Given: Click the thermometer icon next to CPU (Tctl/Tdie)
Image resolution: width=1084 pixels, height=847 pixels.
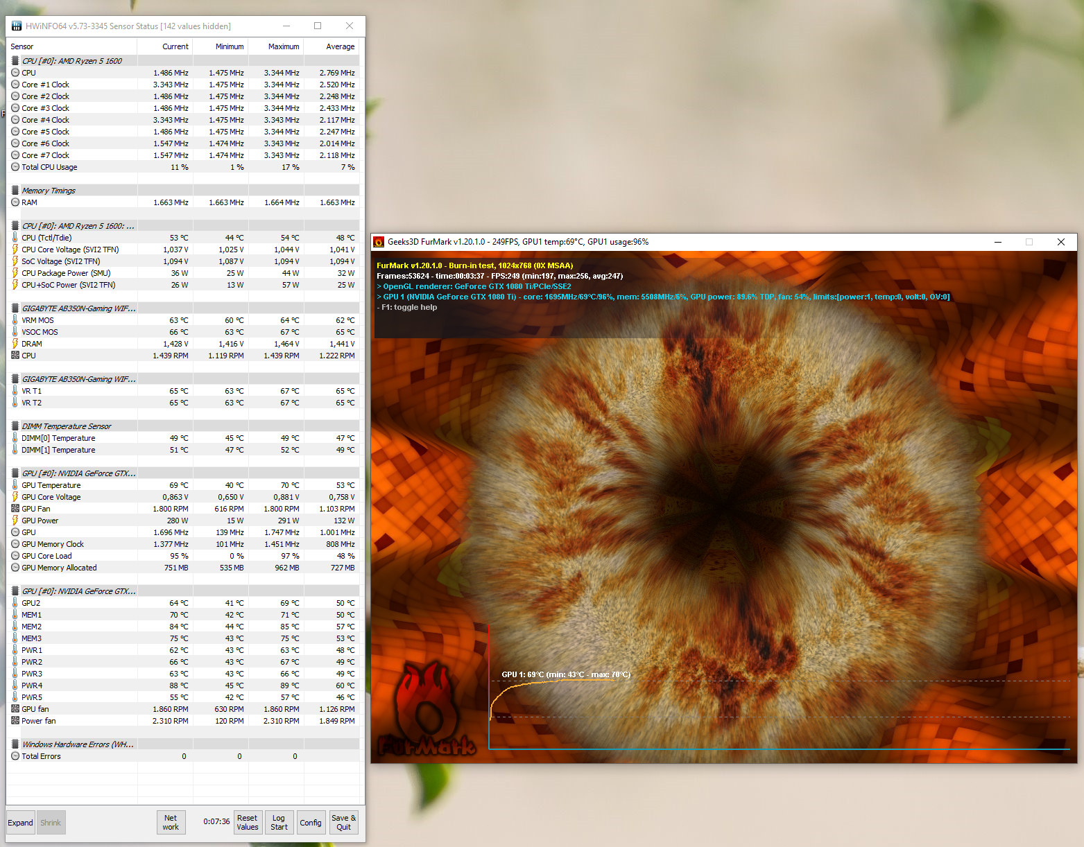Looking at the screenshot, I should [15, 238].
